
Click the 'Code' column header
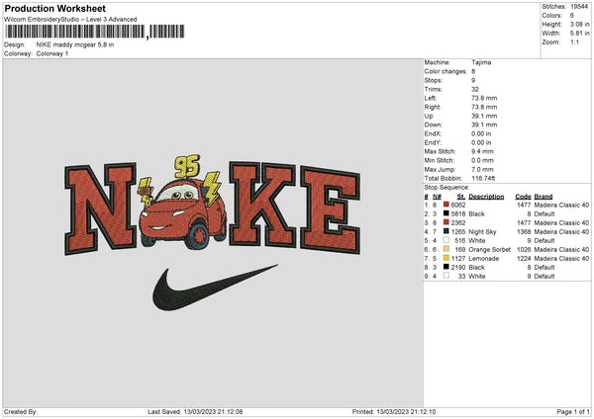pos(523,197)
